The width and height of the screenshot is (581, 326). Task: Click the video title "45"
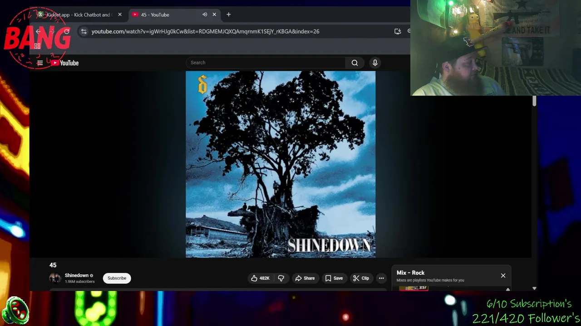[53, 265]
